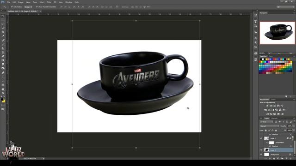This screenshot has width=296, height=166.
Task: Select the Dodge tool
Action: 3,68
